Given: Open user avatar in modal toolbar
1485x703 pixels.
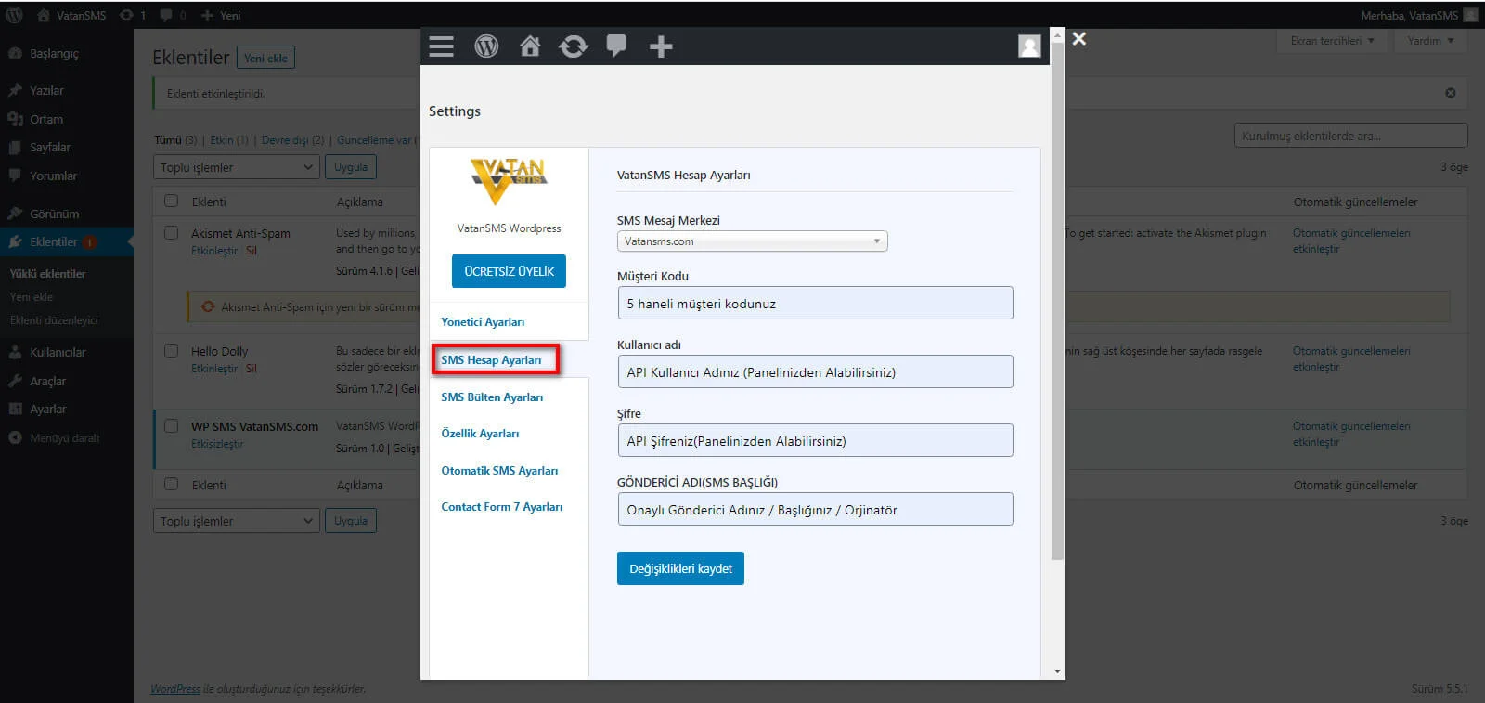Looking at the screenshot, I should click(x=1029, y=46).
